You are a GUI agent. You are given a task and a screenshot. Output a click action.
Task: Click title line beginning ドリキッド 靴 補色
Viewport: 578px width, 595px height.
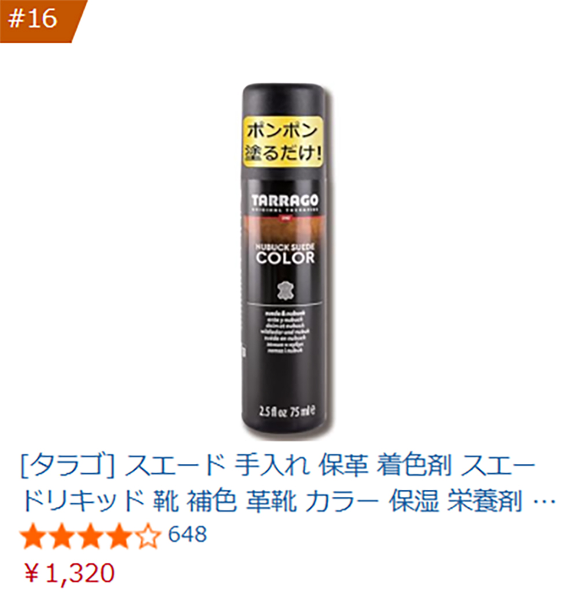(287, 501)
